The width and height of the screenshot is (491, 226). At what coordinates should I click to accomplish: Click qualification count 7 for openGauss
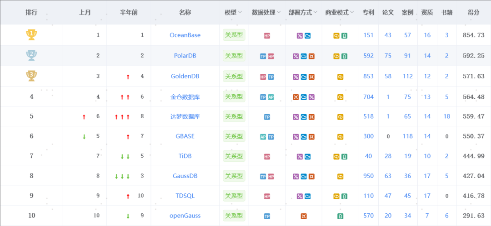coord(427,216)
